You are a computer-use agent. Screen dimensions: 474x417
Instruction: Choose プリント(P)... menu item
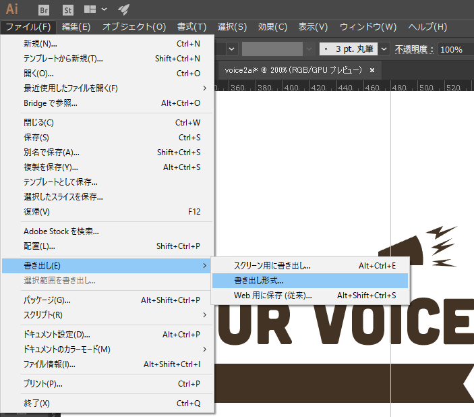tap(108, 384)
